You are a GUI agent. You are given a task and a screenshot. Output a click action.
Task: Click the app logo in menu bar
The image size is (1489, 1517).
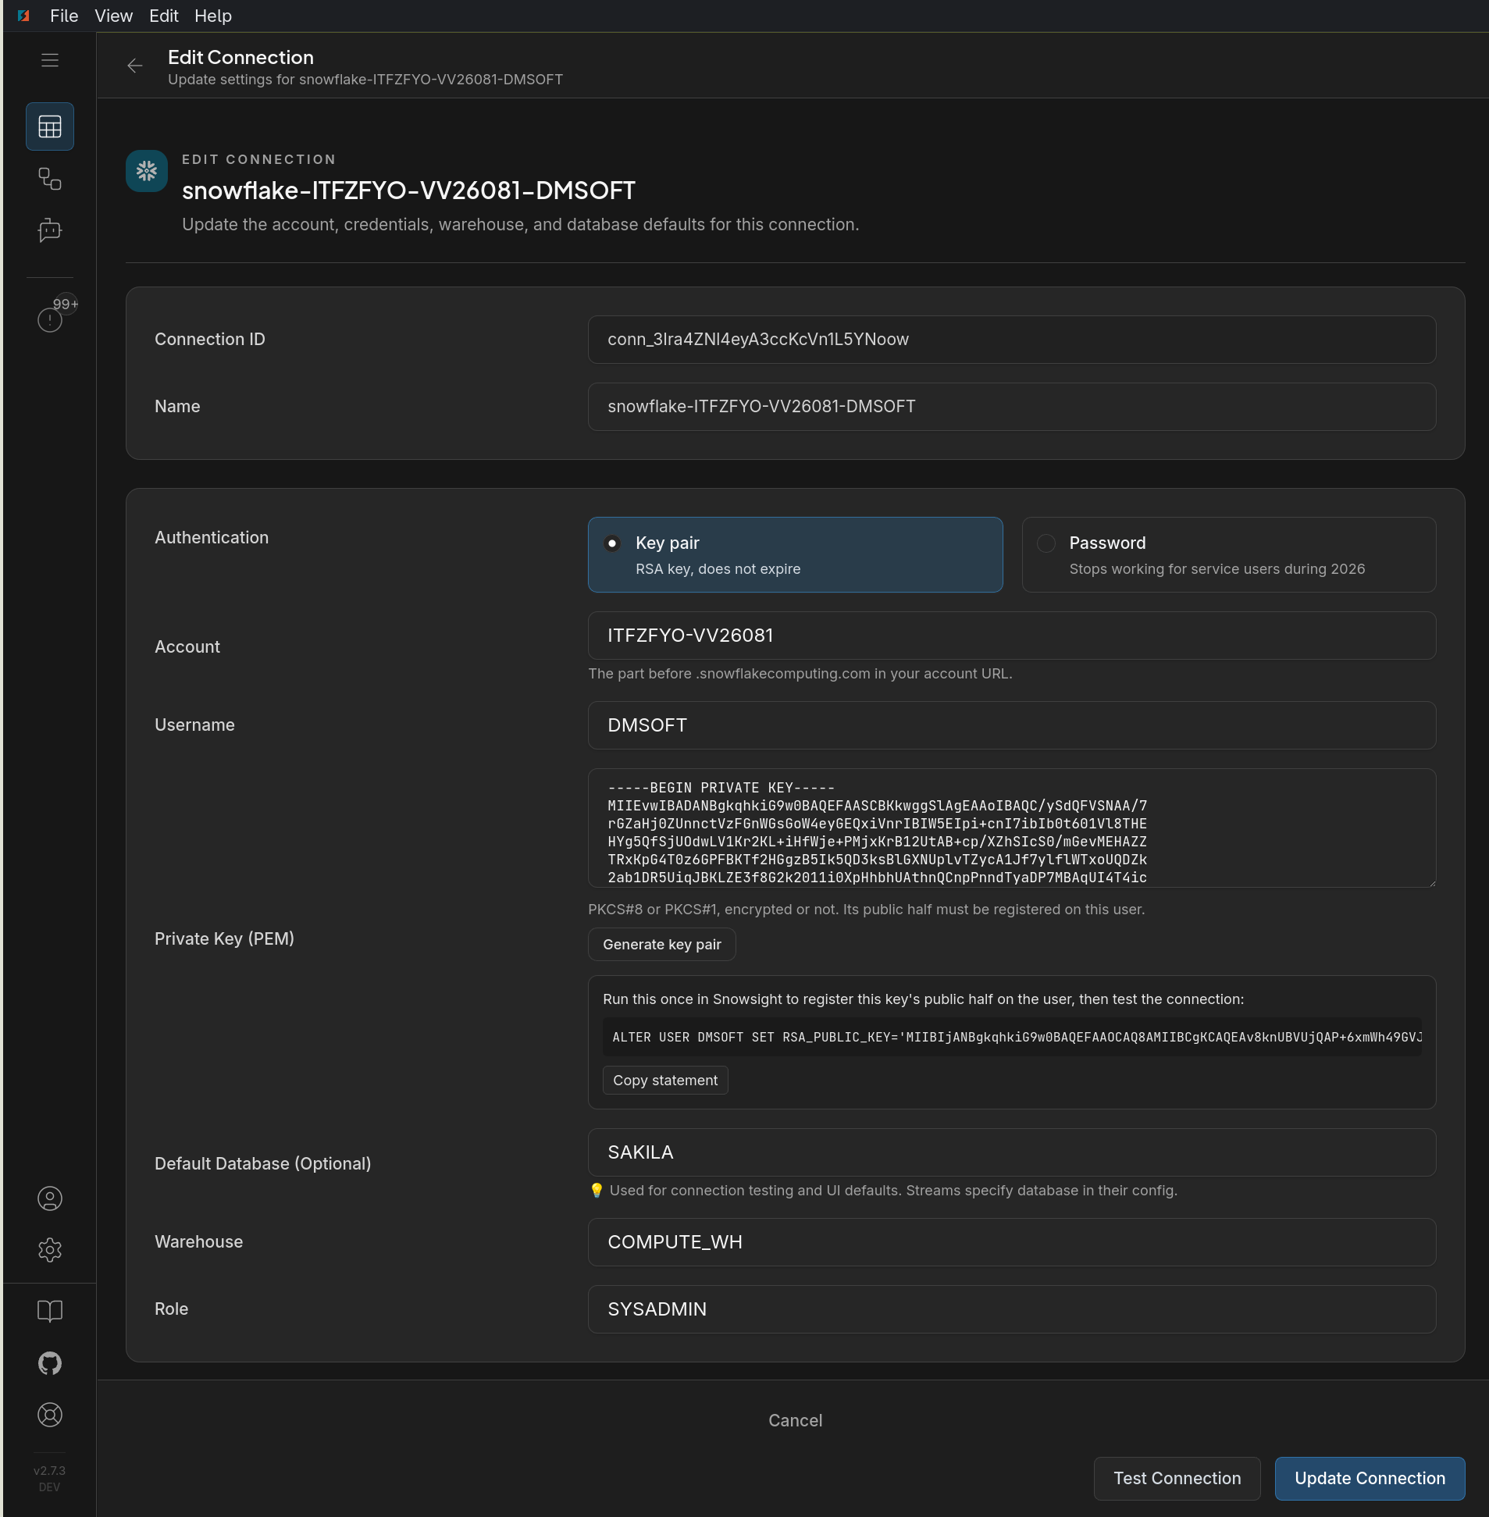click(23, 16)
